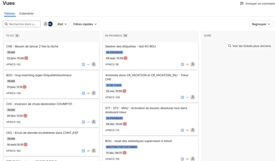Click high priority arrow on VPWCS-108
The height and width of the screenshot is (161, 275).
click(x=187, y=97)
